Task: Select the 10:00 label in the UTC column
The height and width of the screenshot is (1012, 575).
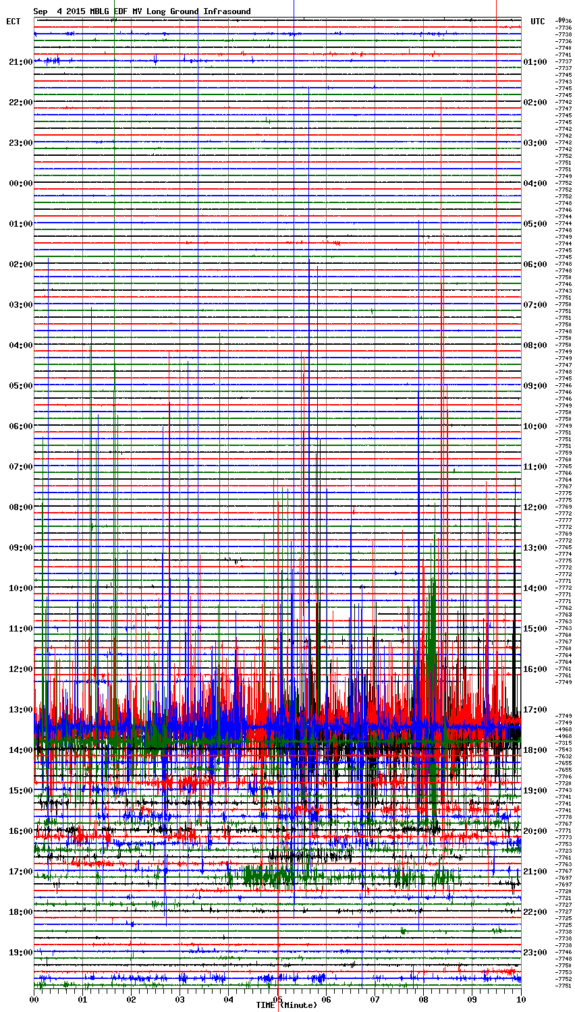Action: tap(535, 426)
